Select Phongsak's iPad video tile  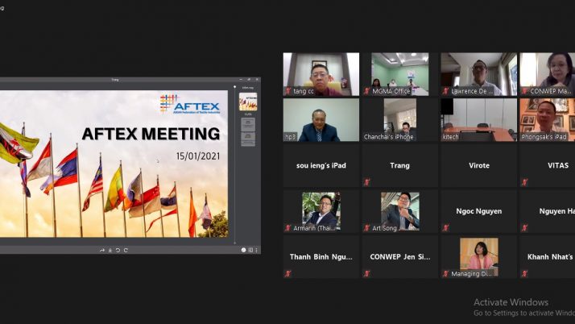(x=547, y=119)
